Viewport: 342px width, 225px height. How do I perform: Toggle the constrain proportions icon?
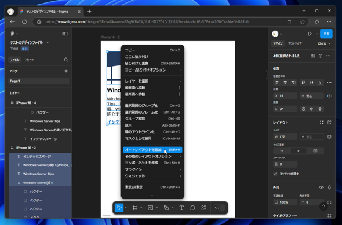click(x=329, y=137)
